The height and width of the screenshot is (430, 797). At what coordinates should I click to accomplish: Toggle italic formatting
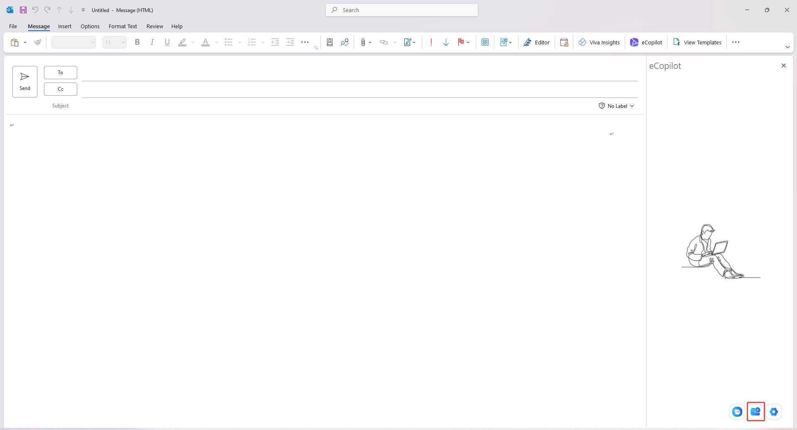coord(152,42)
